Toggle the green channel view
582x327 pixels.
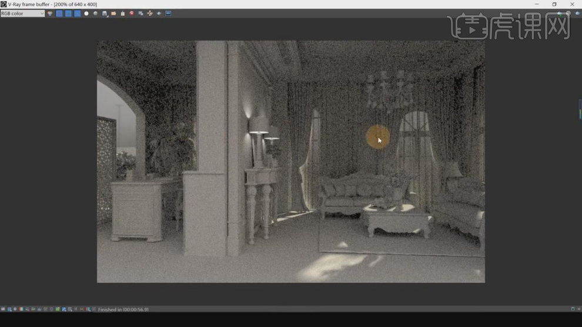pyautogui.click(x=68, y=14)
